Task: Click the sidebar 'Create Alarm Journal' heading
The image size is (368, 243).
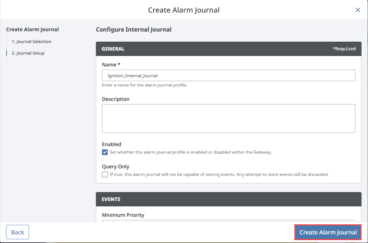Action: [x=32, y=29]
